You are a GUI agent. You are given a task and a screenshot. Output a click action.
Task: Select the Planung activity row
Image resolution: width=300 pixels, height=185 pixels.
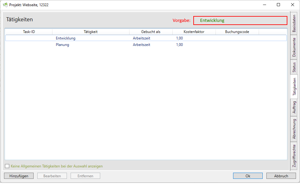62,45
